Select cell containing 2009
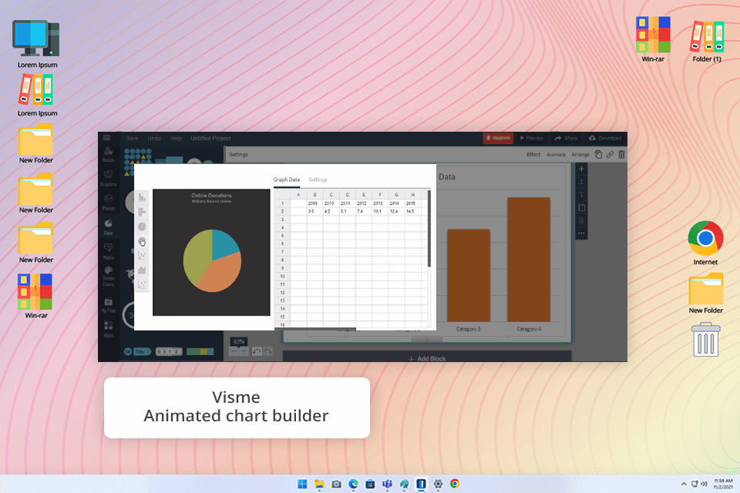 (314, 203)
